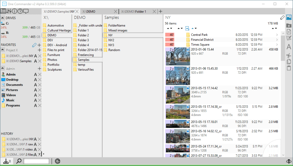This screenshot has width=293, height=166.
Task: Click the search input field
Action: [36, 161]
